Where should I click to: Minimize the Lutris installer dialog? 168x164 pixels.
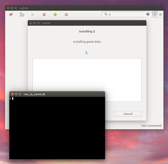pyautogui.click(x=35, y=23)
